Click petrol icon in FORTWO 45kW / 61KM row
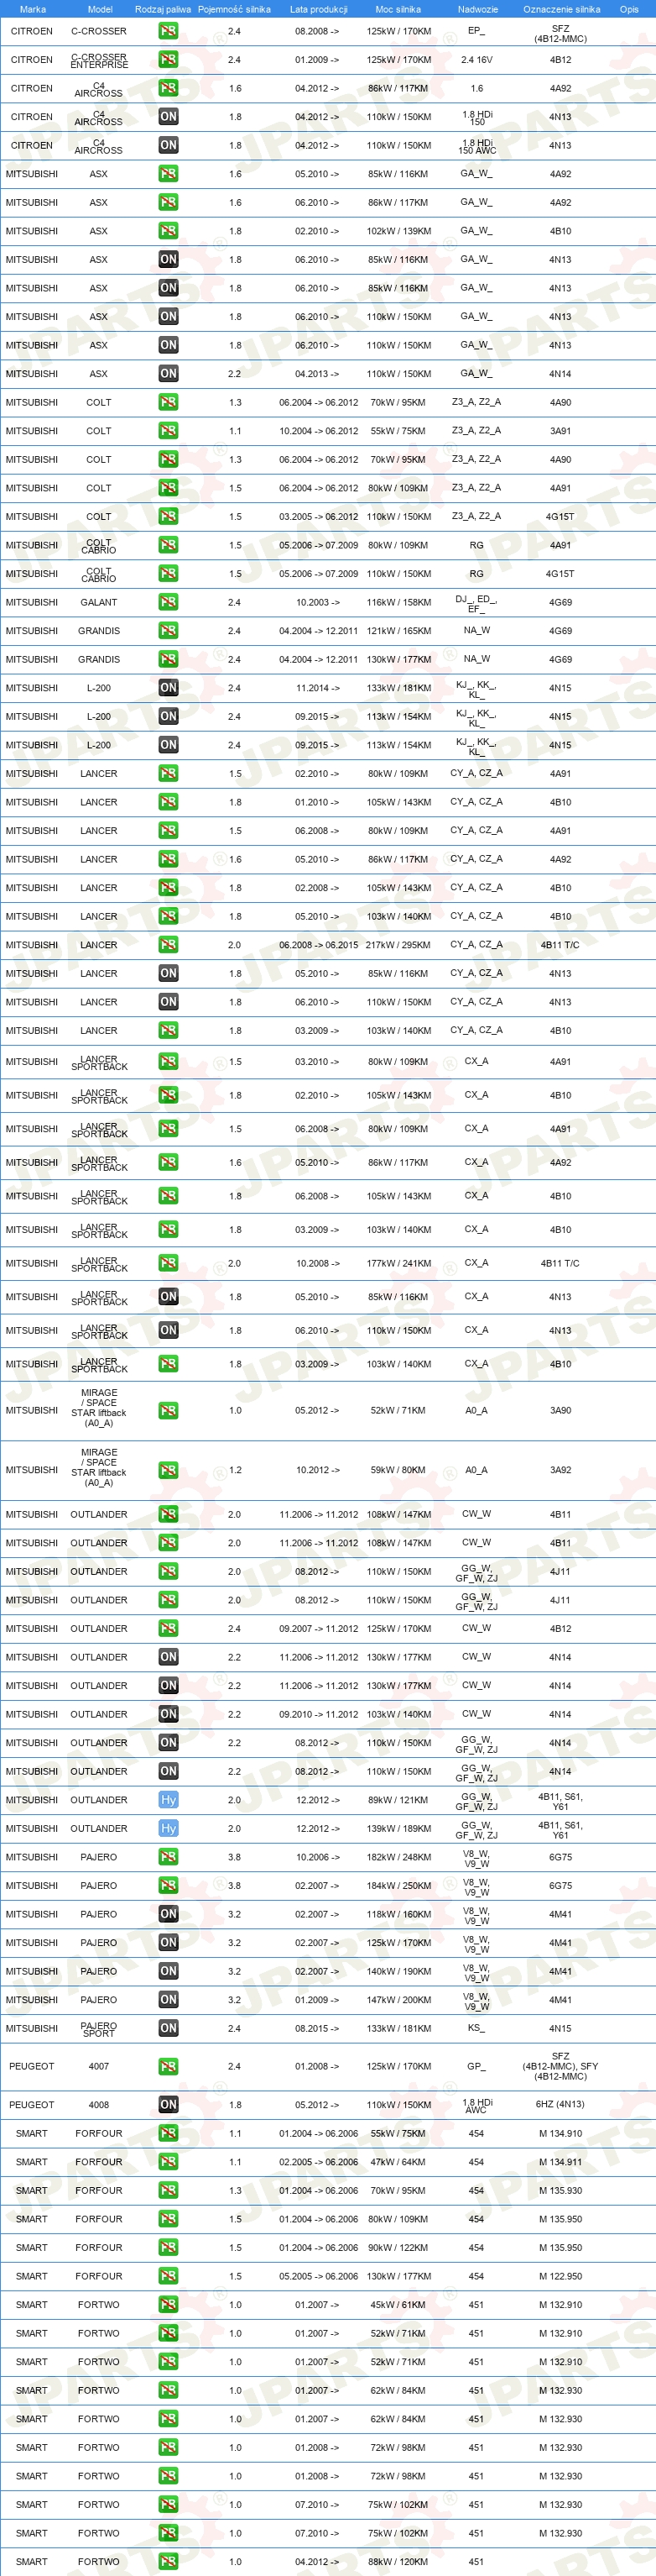Image resolution: width=656 pixels, height=2576 pixels. [168, 2305]
